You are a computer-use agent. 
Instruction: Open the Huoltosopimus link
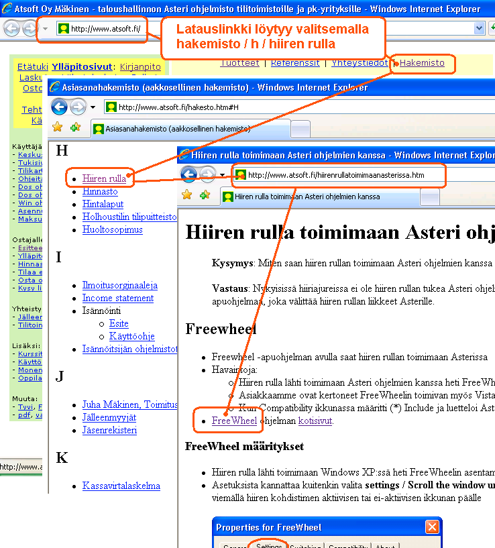pyautogui.click(x=113, y=229)
